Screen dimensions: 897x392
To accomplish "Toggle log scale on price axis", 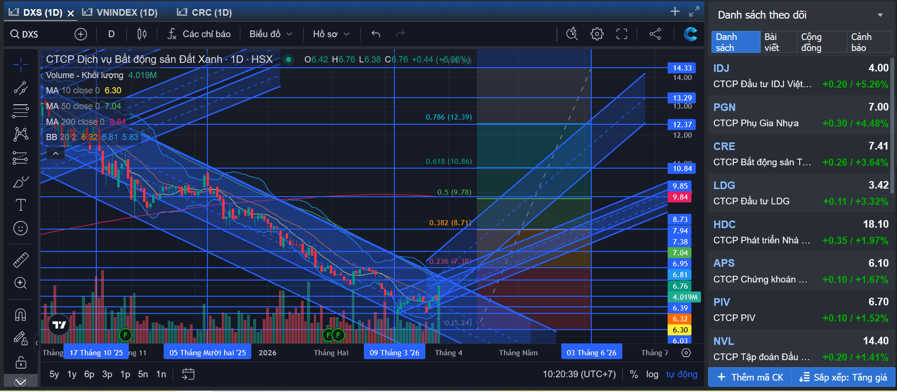I will [x=652, y=374].
